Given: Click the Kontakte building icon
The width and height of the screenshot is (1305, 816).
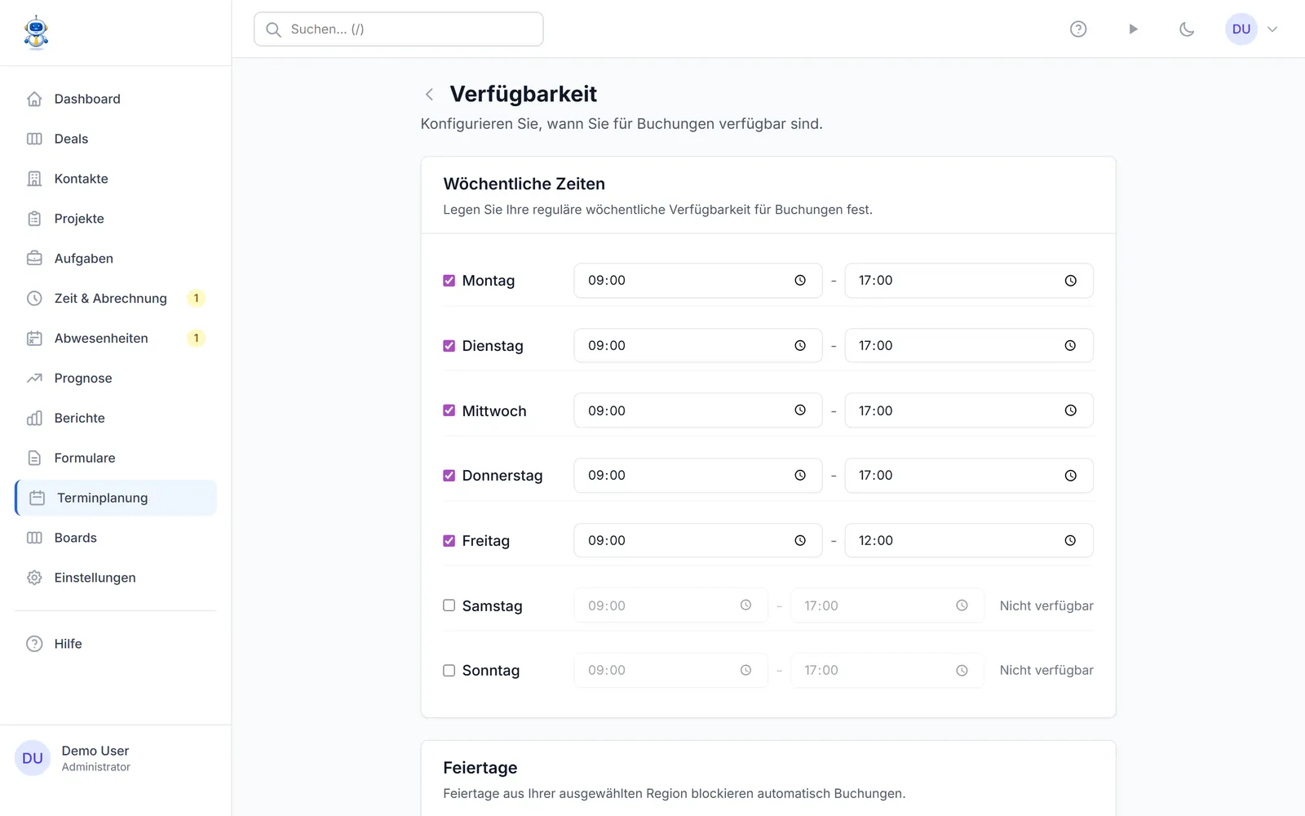Looking at the screenshot, I should (34, 179).
